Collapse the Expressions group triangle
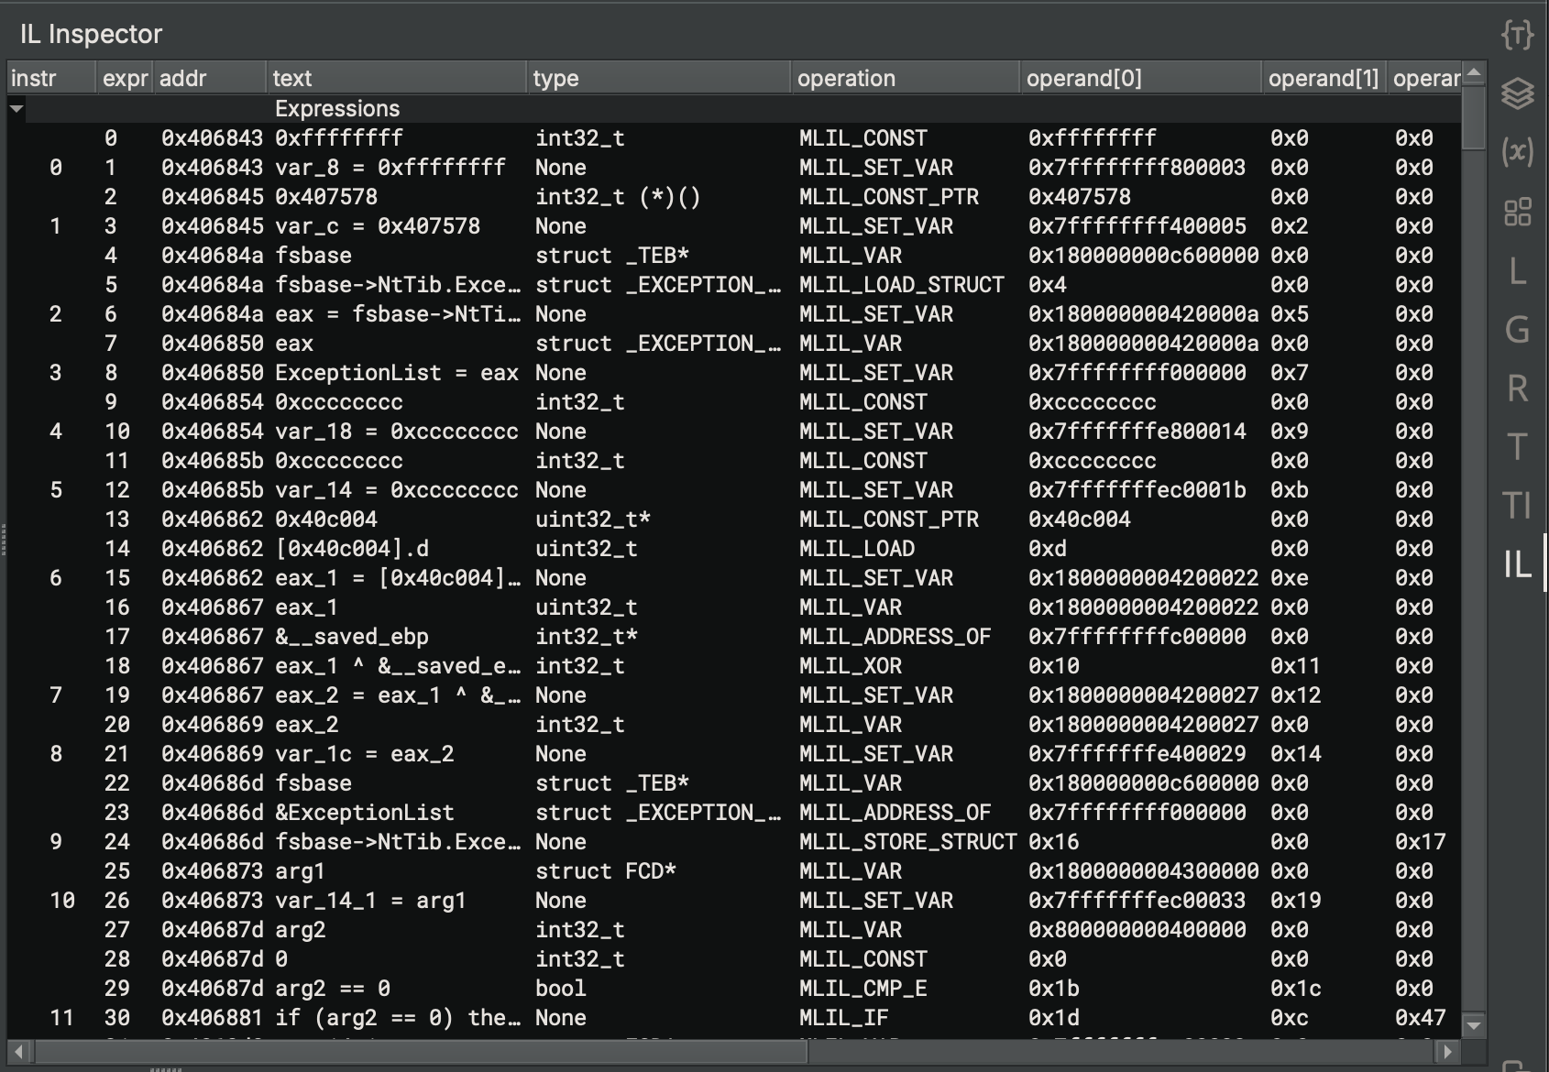This screenshot has width=1549, height=1072. (16, 109)
